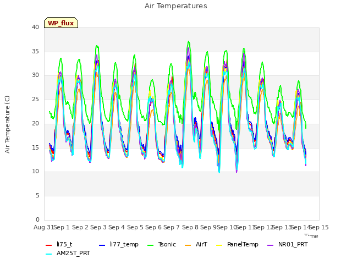
Task: Click the blue li77_temp legend color marker
Action: click(102, 245)
